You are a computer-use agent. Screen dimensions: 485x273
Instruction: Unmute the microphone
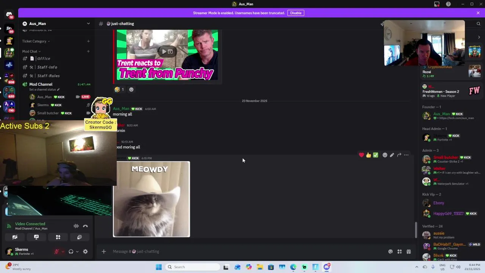(57, 251)
